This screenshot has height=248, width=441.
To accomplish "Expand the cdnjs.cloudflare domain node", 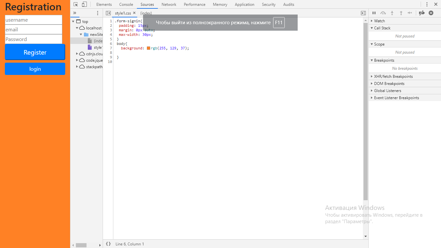I will coord(77,54).
